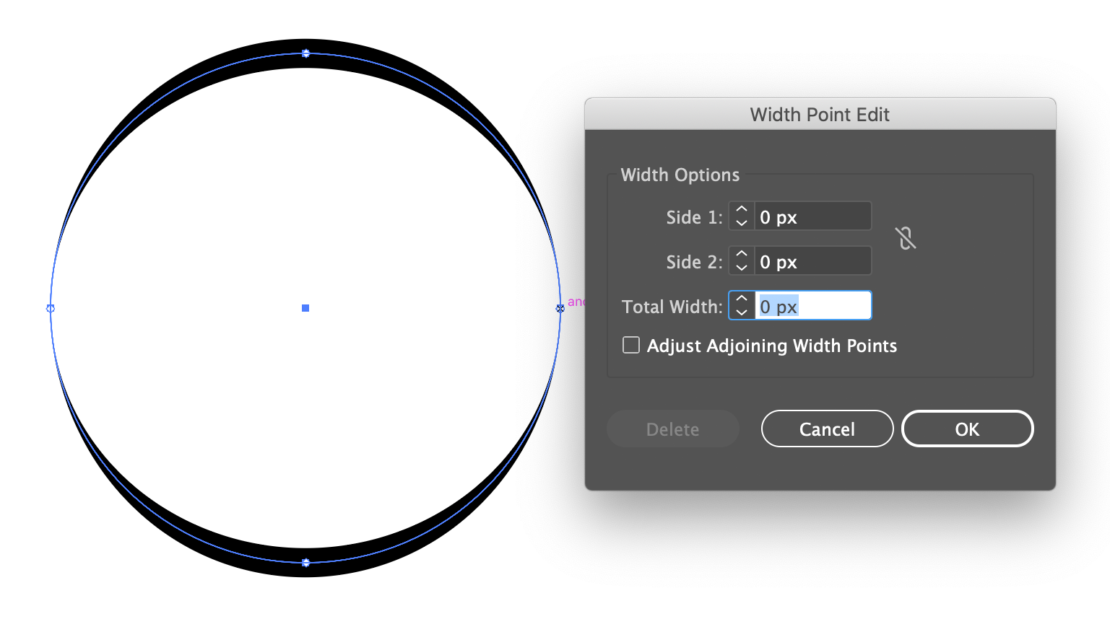Select the left width point marker

pyautogui.click(x=51, y=308)
